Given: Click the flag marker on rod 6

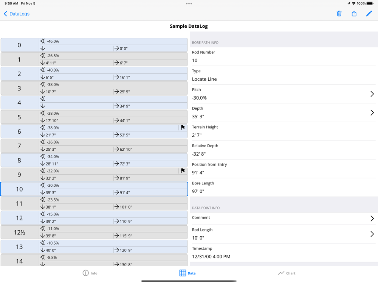Looking at the screenshot, I should [x=183, y=128].
